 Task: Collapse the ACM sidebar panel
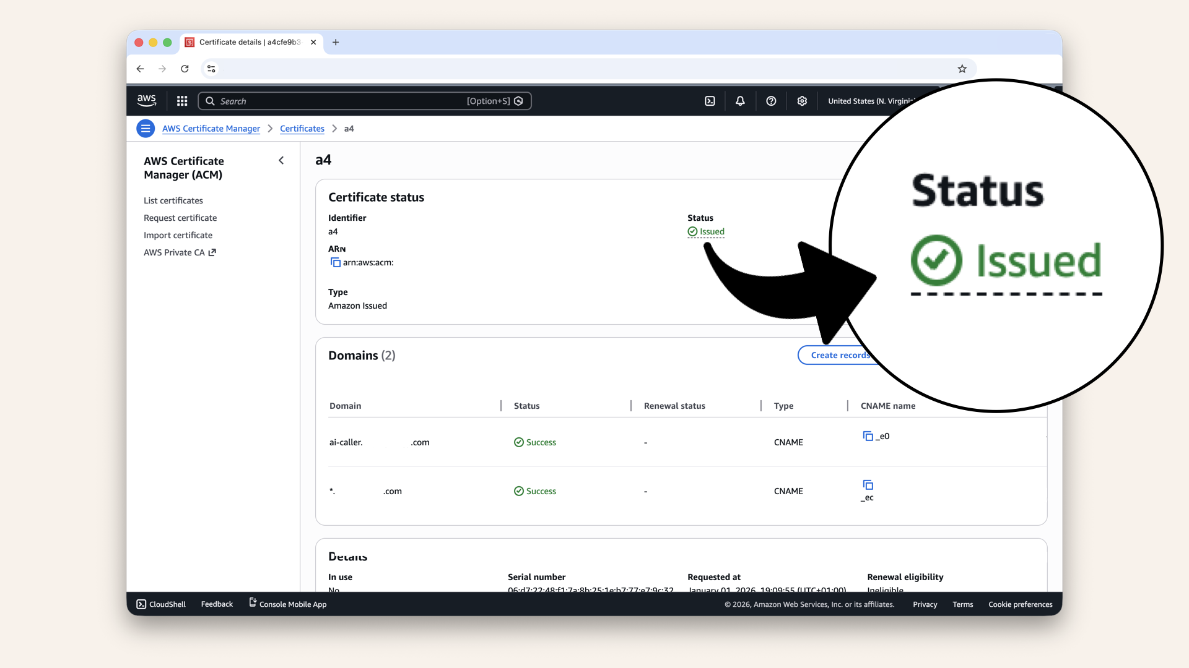coord(281,160)
